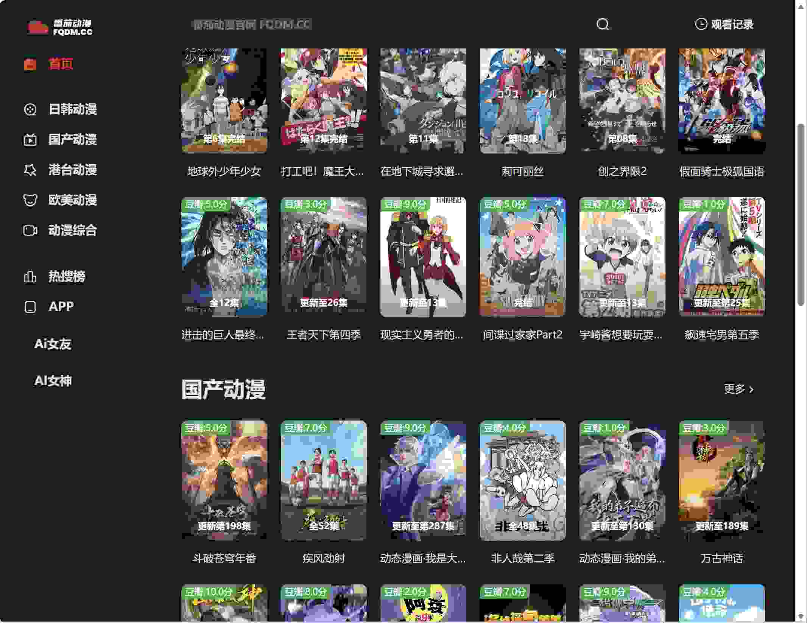Open the poster rated 豆瓣2.0分
Viewport: 807px width, 623px height.
point(423,603)
